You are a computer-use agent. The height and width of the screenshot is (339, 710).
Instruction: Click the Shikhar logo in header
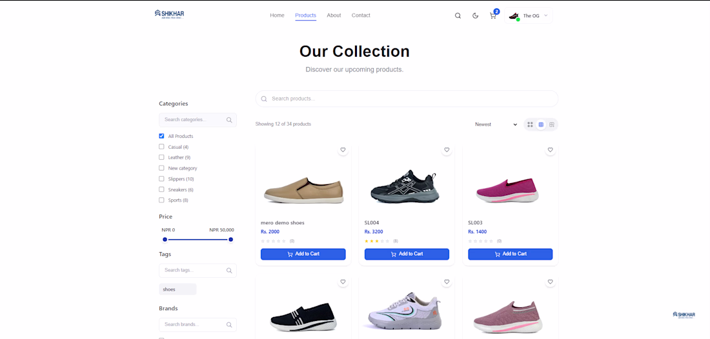pos(169,14)
